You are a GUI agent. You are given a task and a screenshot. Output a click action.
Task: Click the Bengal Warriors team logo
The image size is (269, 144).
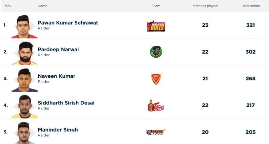tap(156, 132)
